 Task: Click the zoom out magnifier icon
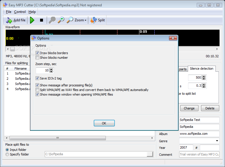tap(61, 20)
